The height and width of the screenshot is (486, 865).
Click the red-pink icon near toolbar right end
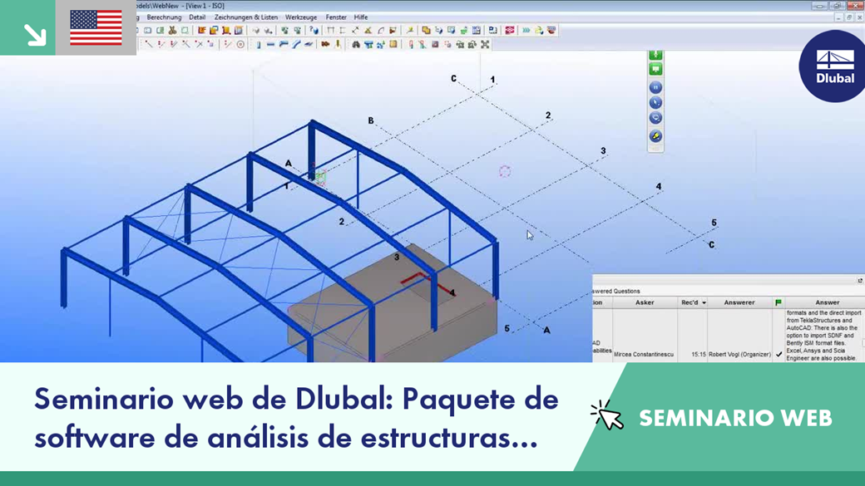click(510, 30)
